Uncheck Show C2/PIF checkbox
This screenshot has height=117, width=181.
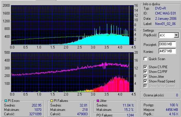click(x=145, y=72)
